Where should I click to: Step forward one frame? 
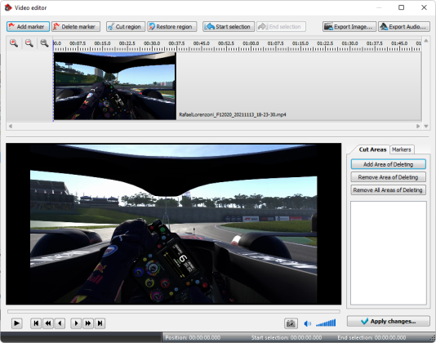pyautogui.click(x=76, y=323)
